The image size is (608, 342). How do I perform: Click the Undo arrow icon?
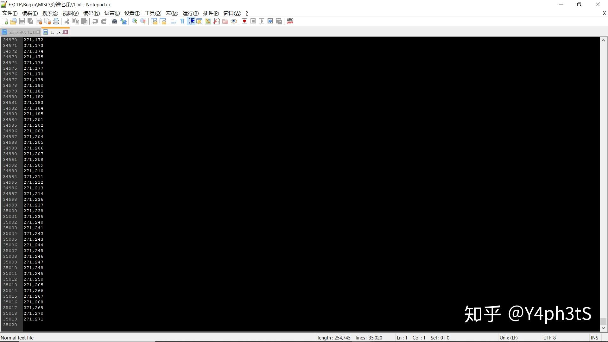coord(95,21)
